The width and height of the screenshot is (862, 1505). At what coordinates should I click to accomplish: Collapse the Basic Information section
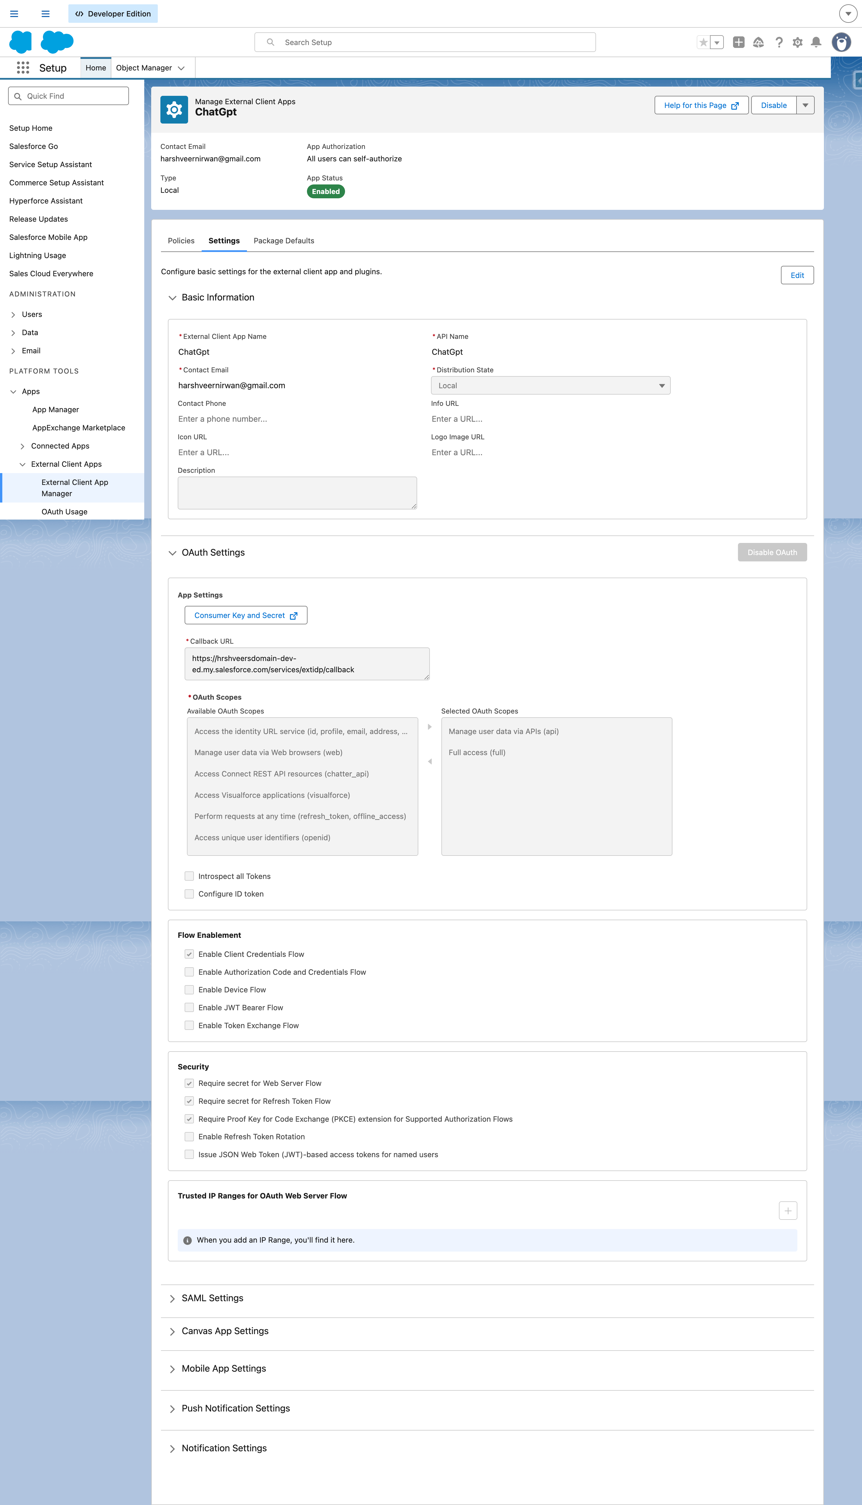click(172, 298)
